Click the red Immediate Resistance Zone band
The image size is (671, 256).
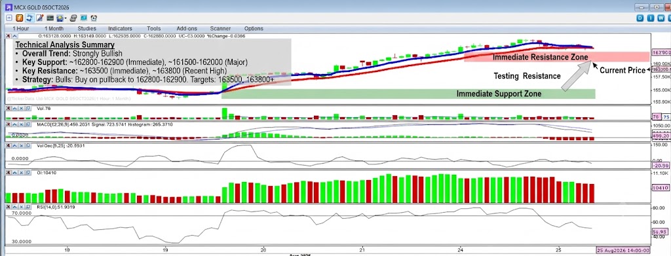[x=556, y=56]
